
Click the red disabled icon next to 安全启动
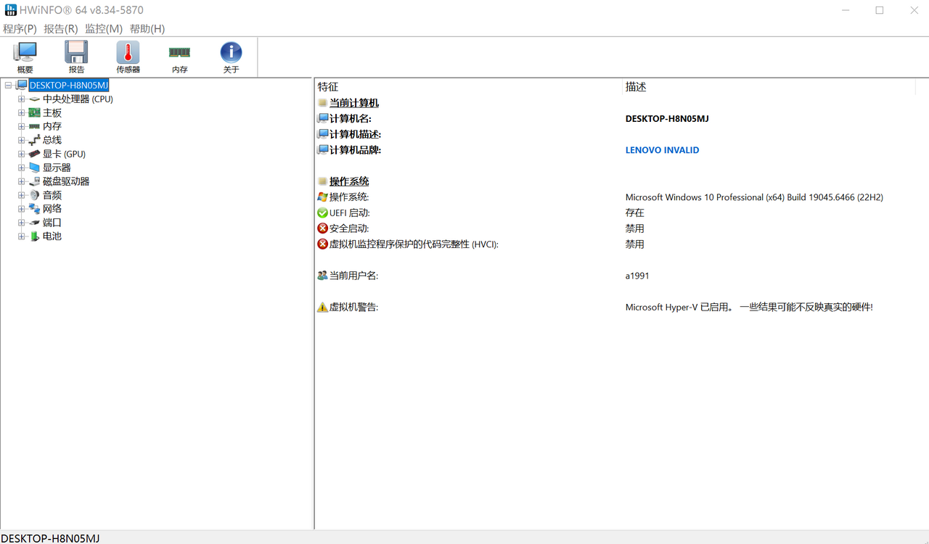point(323,228)
